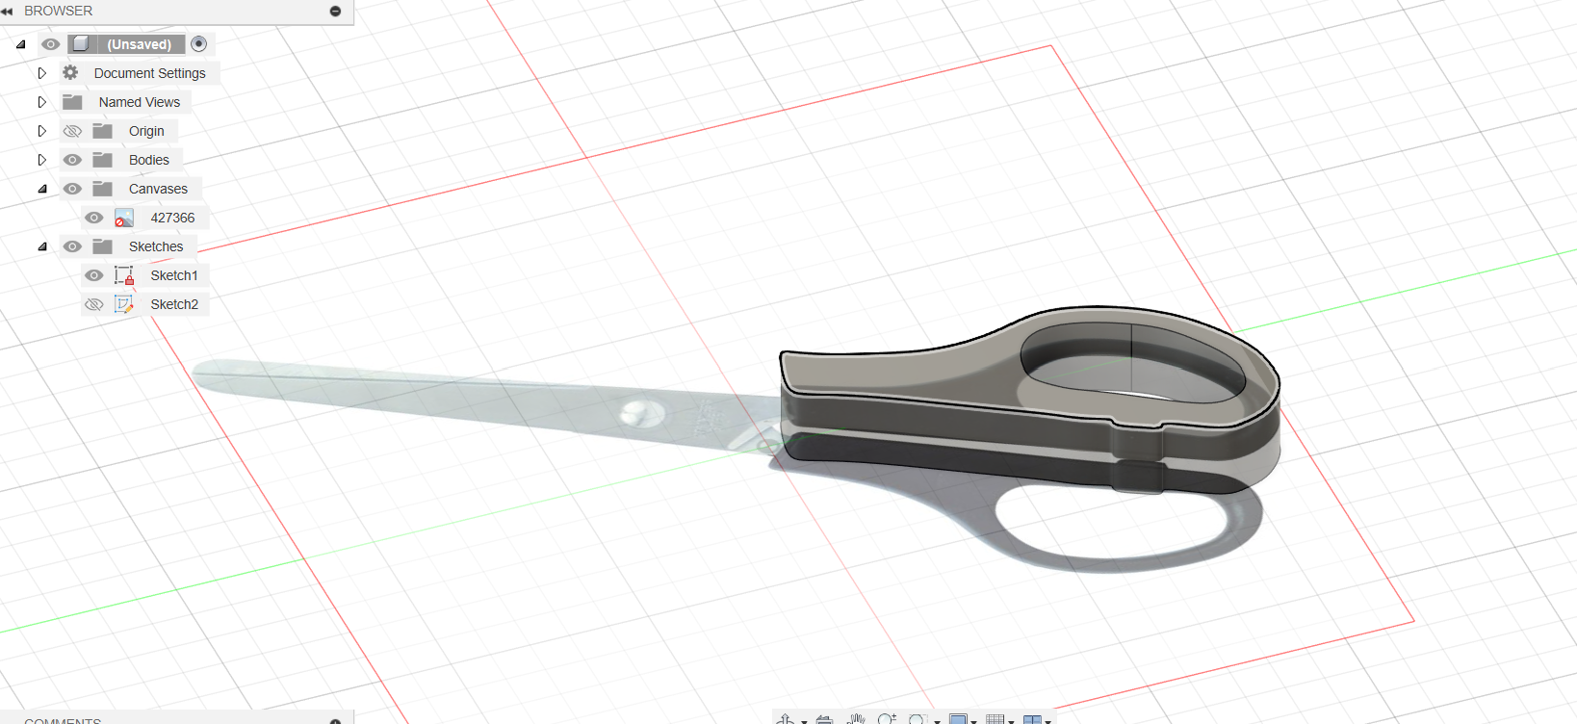Open the Zoom Window dropdown arrow
Screen dimensions: 1577x724
(x=937, y=721)
